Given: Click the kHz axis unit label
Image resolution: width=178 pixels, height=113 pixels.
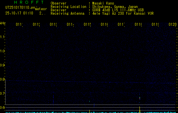Looking at the screenshot, I should click(x=3, y=23).
